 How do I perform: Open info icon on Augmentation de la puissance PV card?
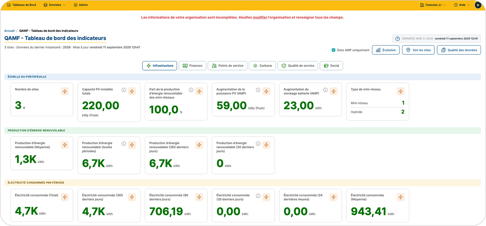[258, 90]
